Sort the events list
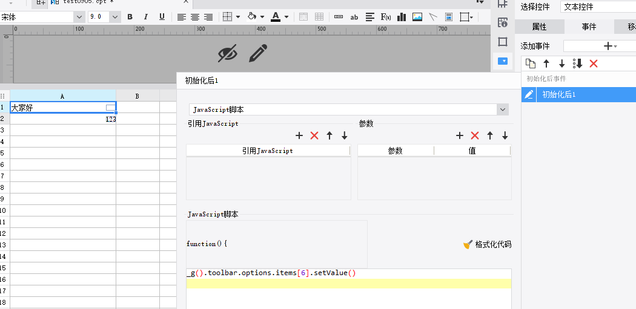The height and width of the screenshot is (309, 636). coord(578,63)
